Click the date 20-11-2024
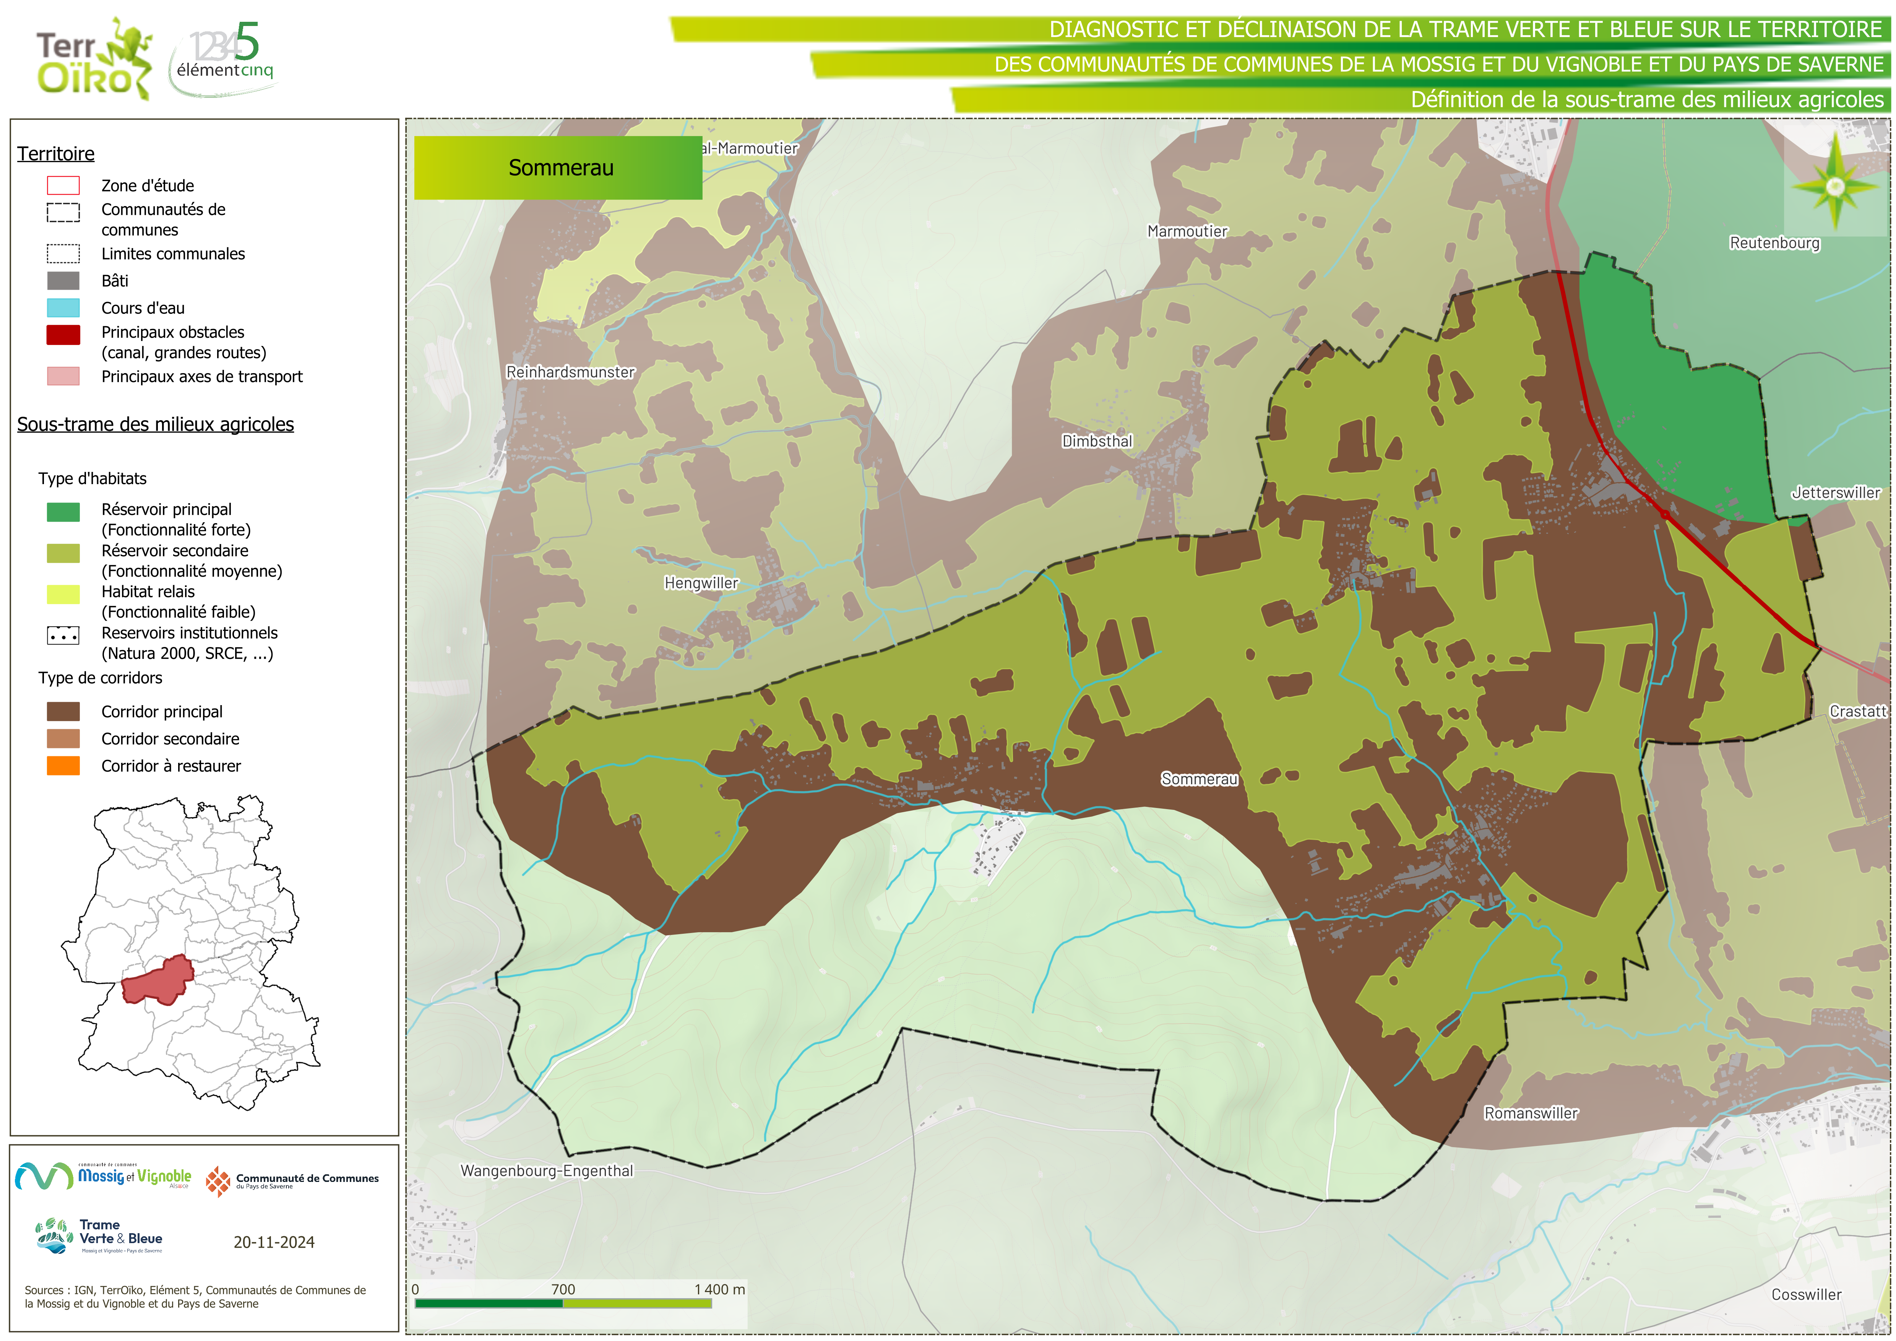1896x1341 pixels. (x=273, y=1242)
